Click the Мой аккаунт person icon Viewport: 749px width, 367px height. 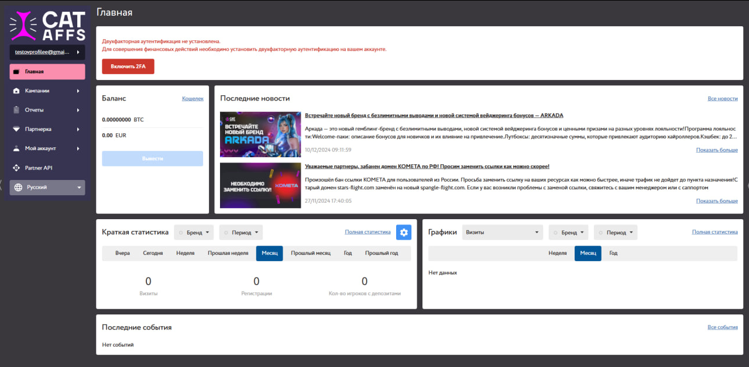pyautogui.click(x=16, y=148)
